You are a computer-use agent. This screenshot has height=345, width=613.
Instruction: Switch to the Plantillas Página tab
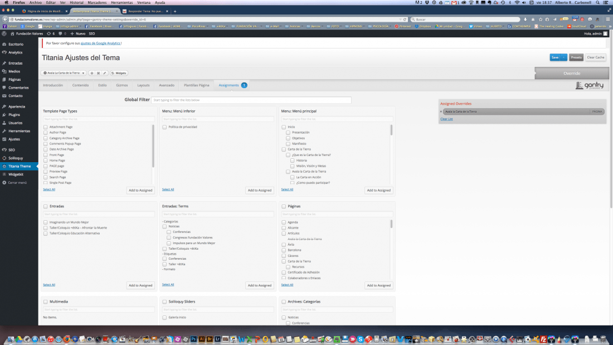pyautogui.click(x=197, y=85)
